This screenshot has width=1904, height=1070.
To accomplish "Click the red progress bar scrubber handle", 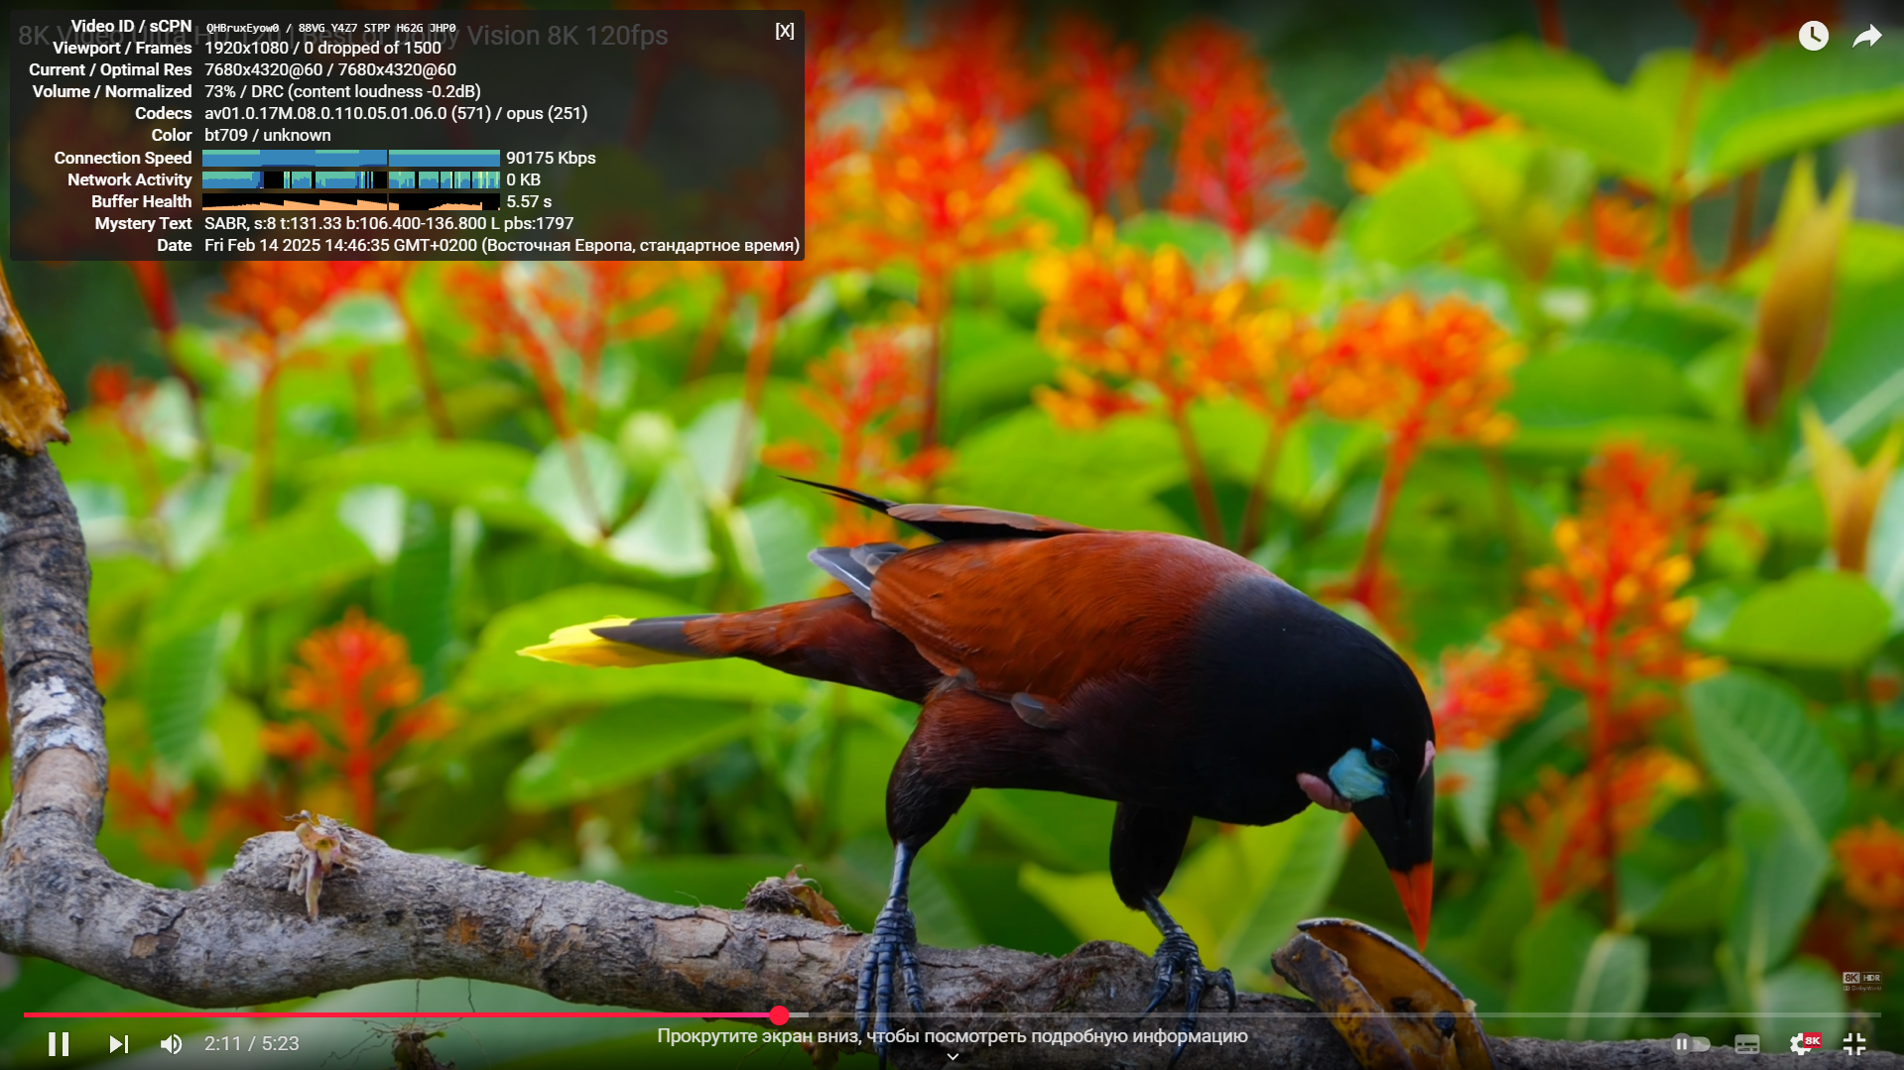I will point(779,1014).
